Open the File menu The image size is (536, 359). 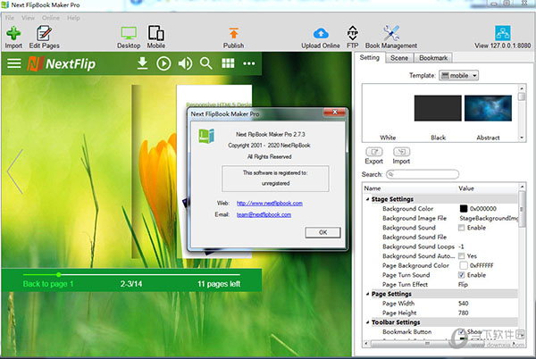pos(10,18)
